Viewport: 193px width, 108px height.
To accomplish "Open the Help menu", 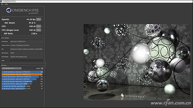I will pyautogui.click(x=6, y=4).
